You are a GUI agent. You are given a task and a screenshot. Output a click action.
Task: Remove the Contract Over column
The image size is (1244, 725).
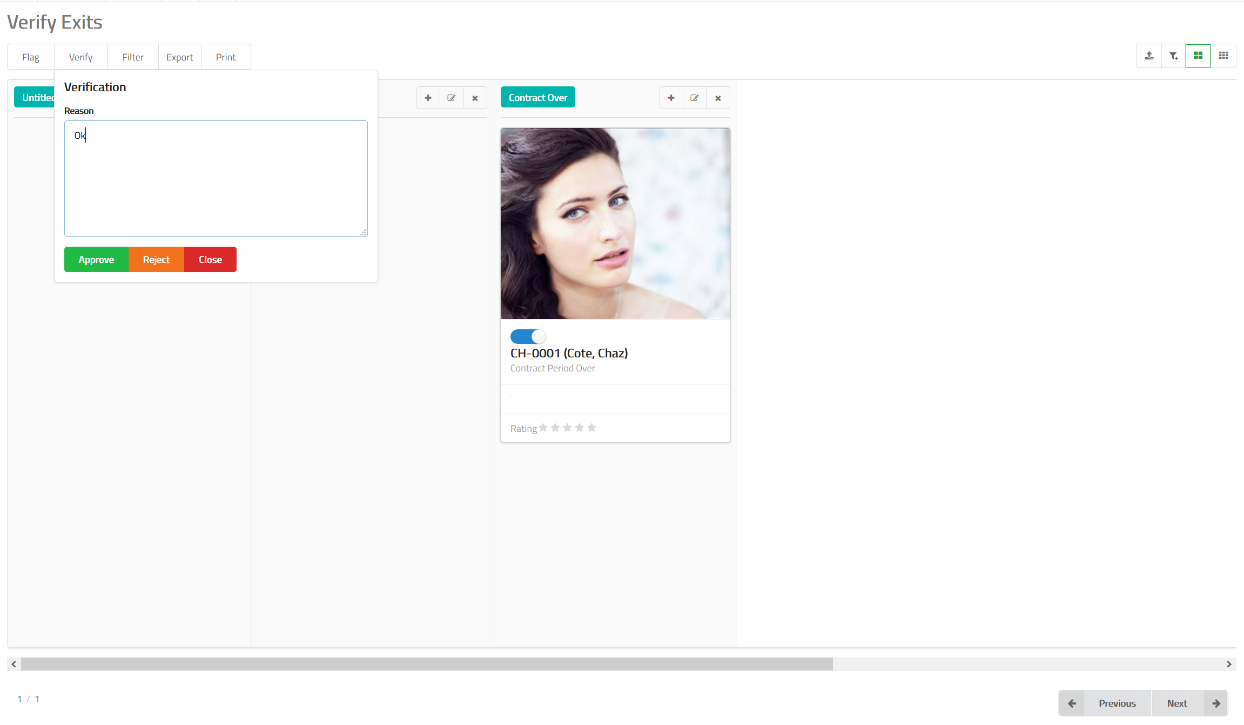pyautogui.click(x=718, y=98)
